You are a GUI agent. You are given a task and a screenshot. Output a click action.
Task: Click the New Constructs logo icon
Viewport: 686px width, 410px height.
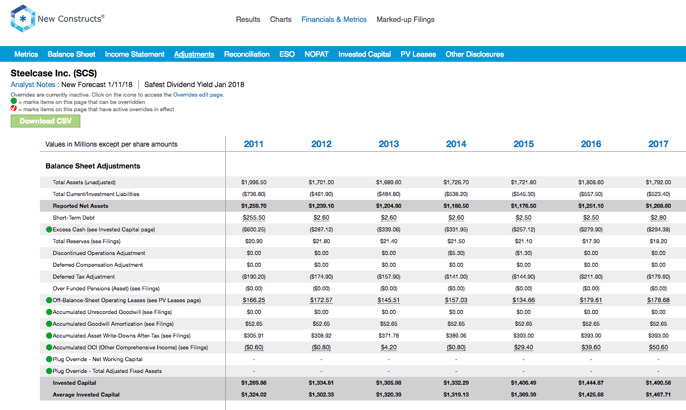22,19
